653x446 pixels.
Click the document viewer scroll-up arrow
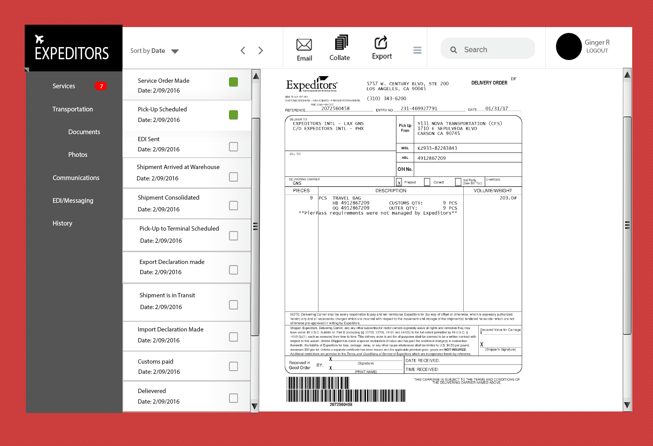627,75
